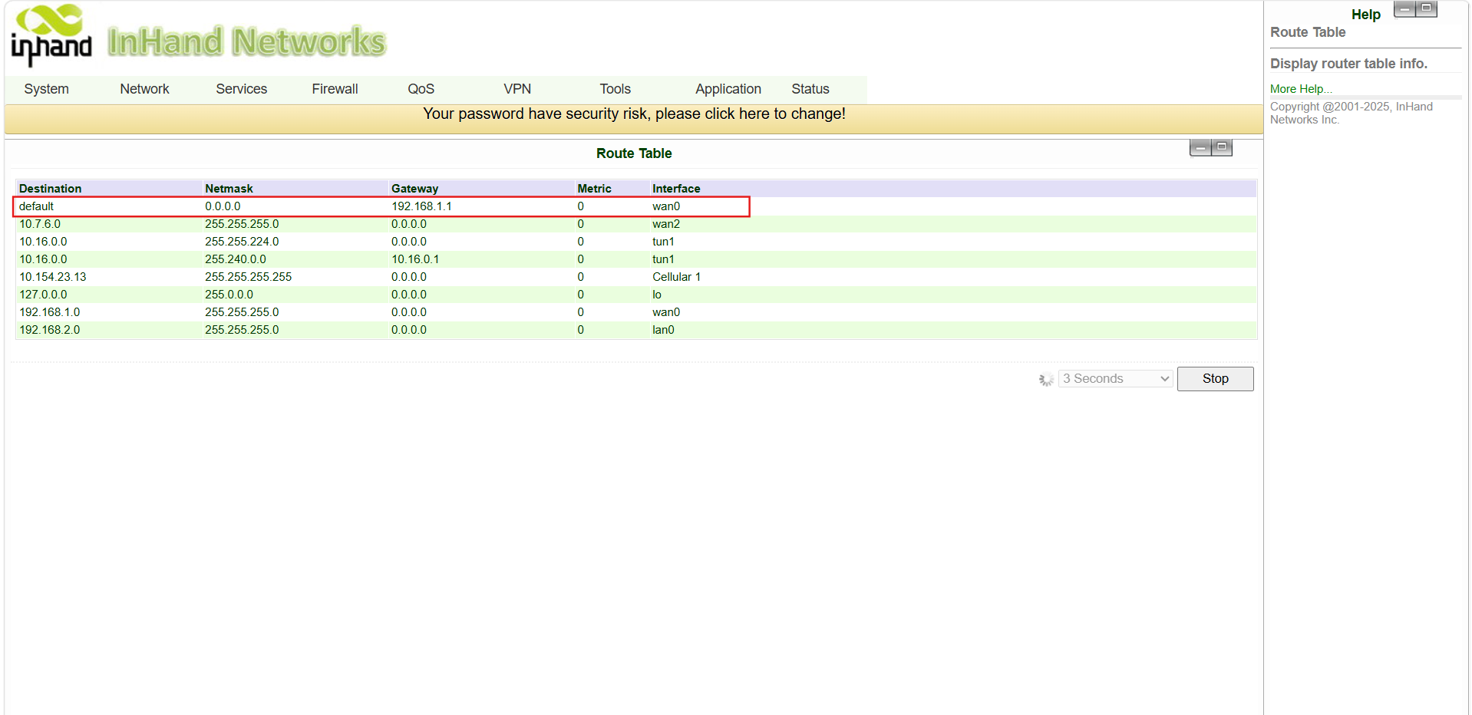The height and width of the screenshot is (715, 1472).
Task: Click the Route Table panel title
Action: pyautogui.click(x=634, y=153)
